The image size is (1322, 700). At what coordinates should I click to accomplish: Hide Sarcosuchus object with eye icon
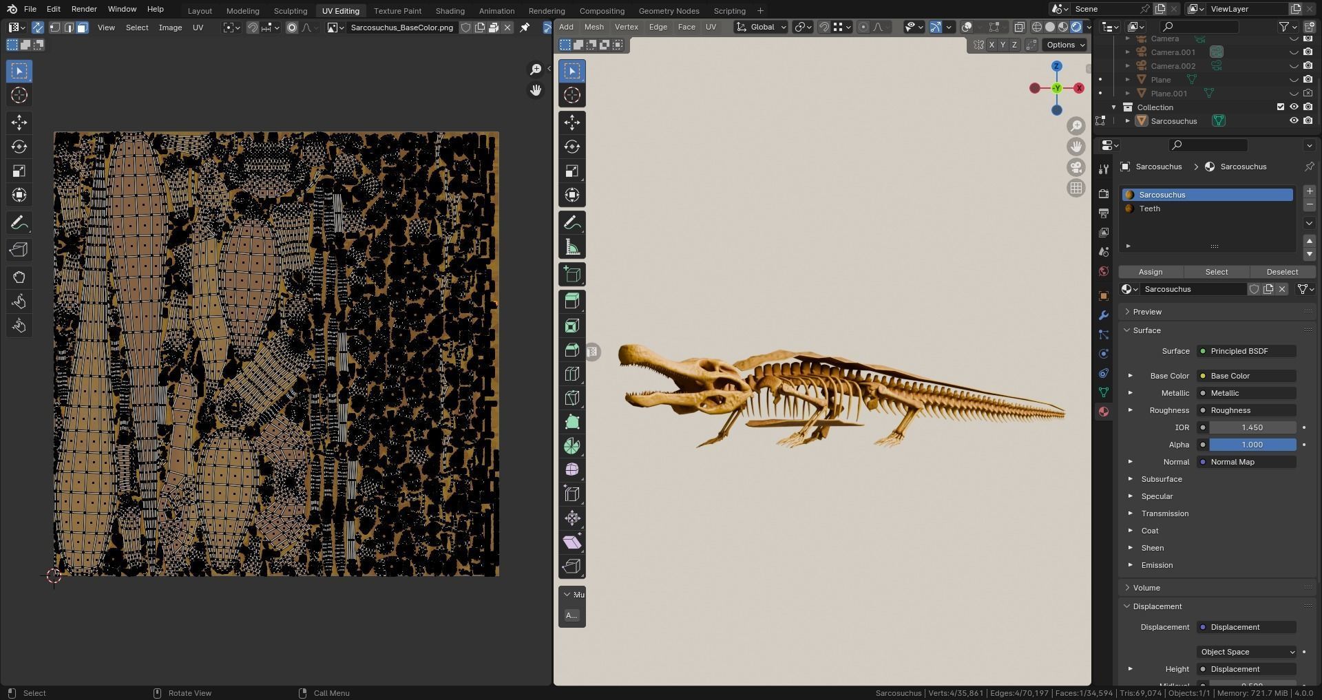pos(1294,121)
